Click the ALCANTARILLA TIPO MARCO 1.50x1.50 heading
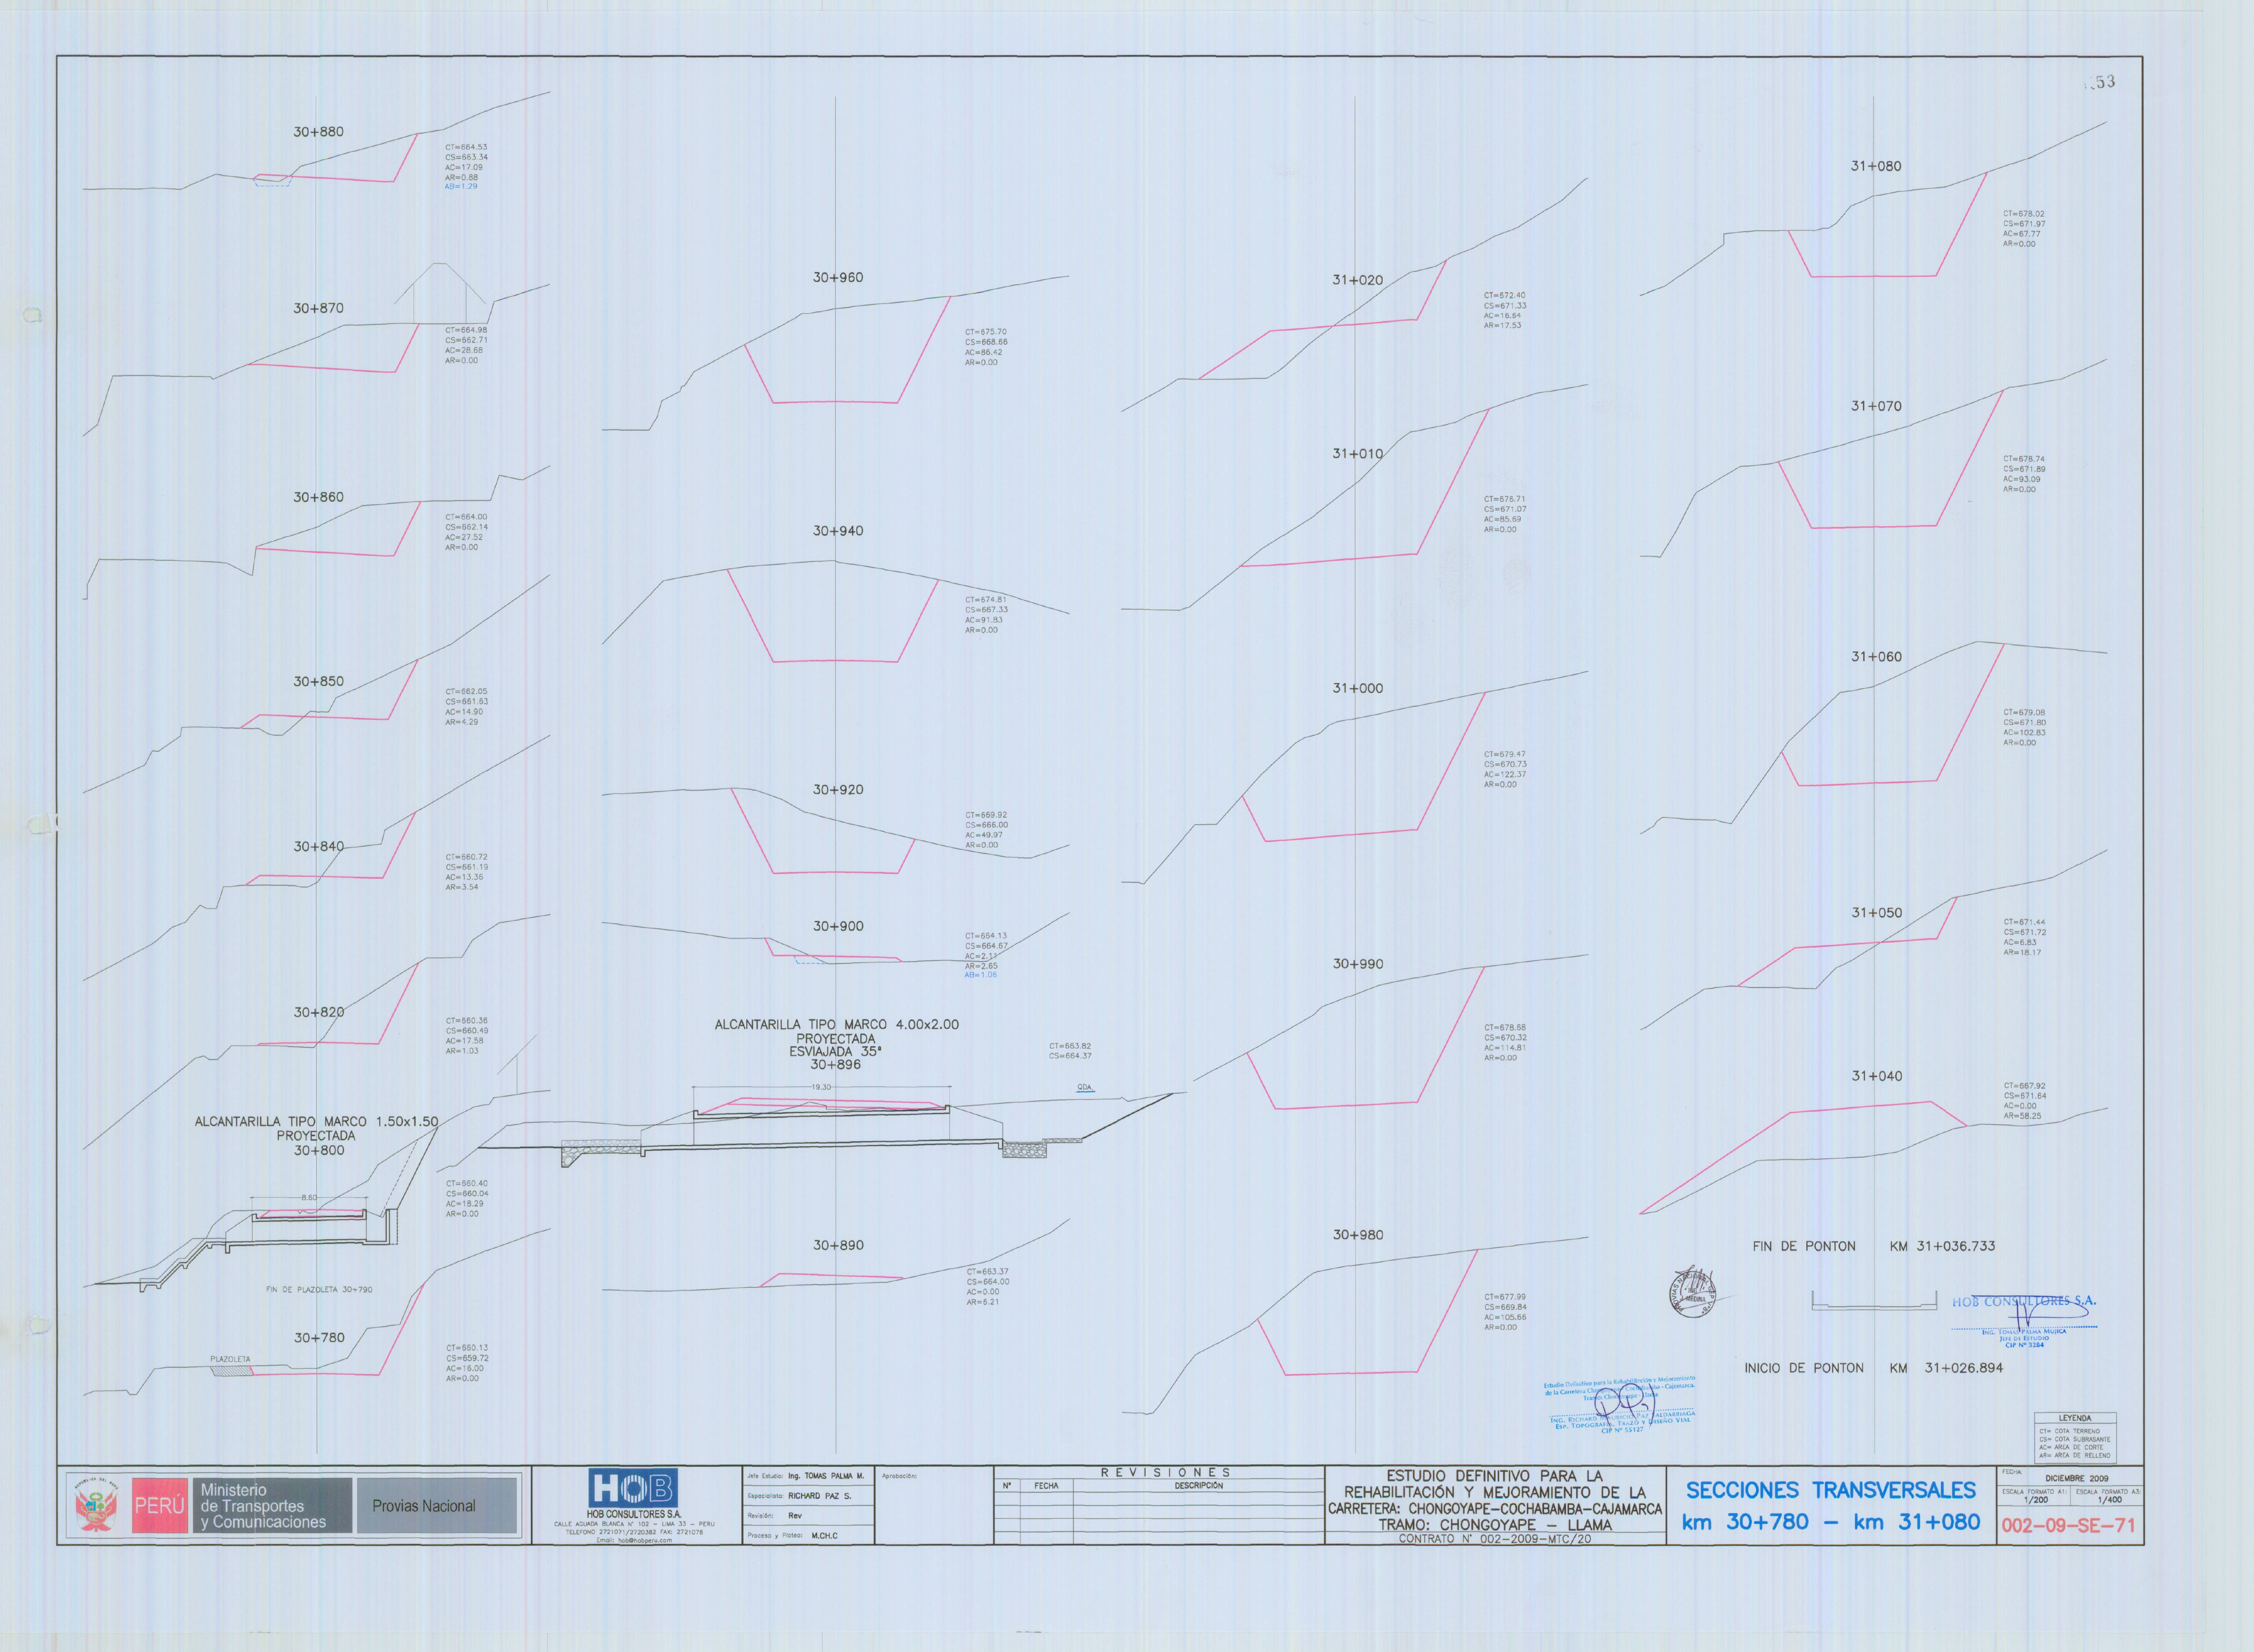The image size is (2254, 1652). [x=316, y=1122]
